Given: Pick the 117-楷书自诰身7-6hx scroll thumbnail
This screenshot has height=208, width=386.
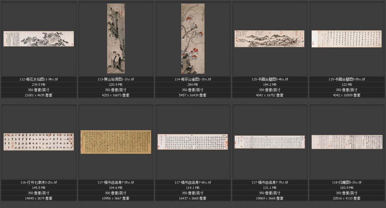Looking at the screenshot, I should (193, 142).
